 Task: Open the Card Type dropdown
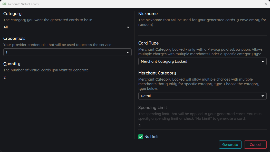pos(202,61)
